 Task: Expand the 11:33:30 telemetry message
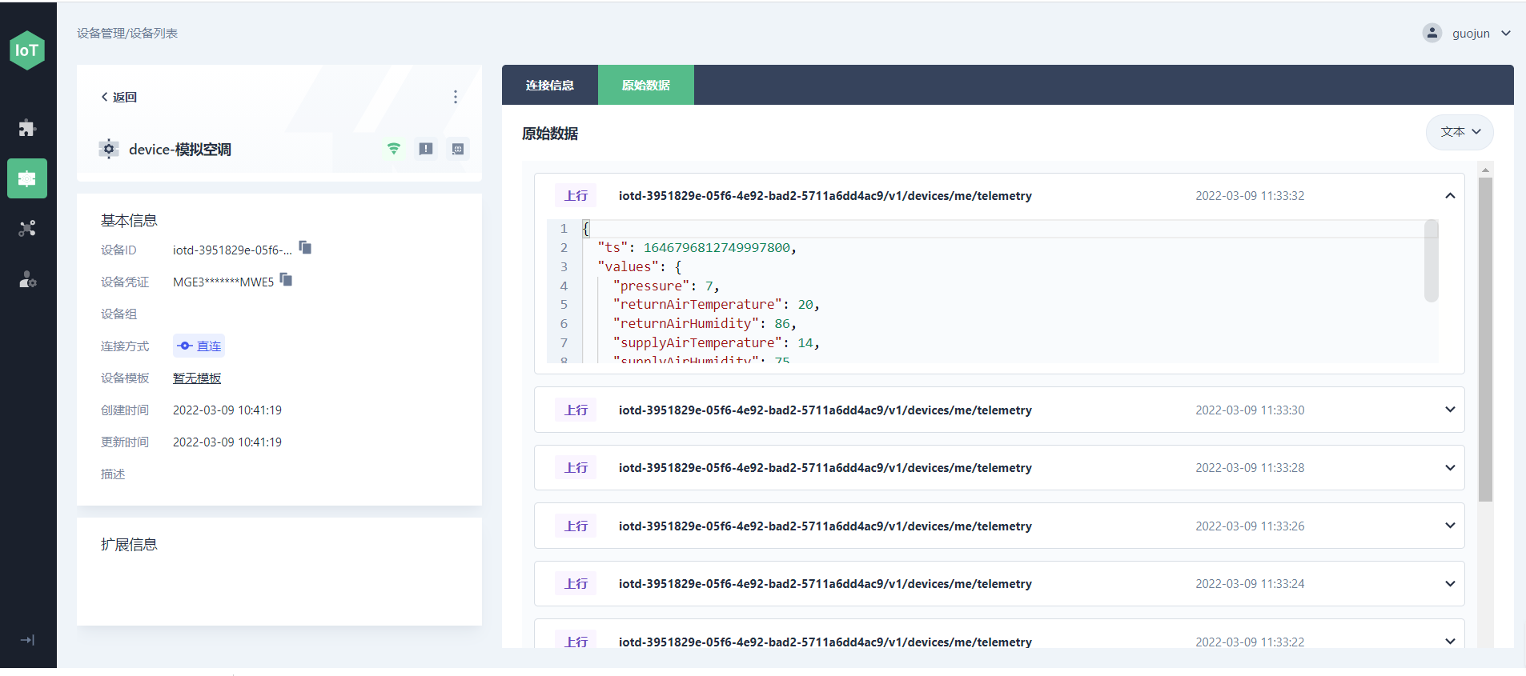[1449, 410]
